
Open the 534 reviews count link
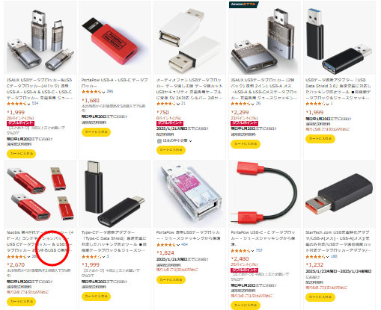tap(35, 103)
